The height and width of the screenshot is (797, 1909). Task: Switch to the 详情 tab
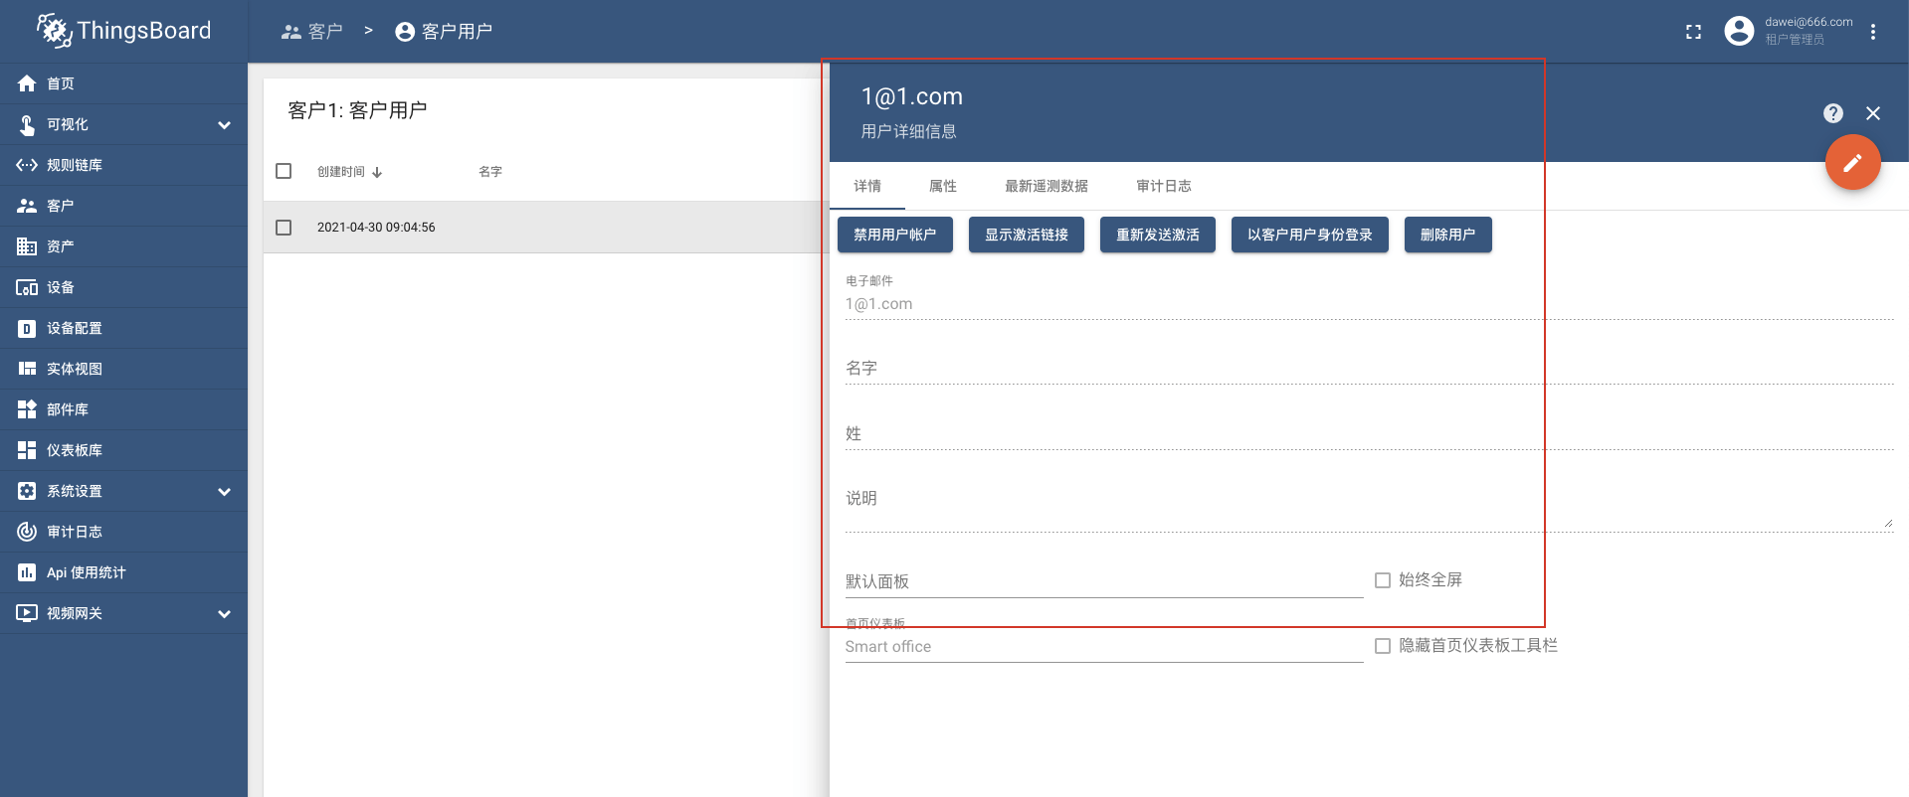tap(867, 186)
